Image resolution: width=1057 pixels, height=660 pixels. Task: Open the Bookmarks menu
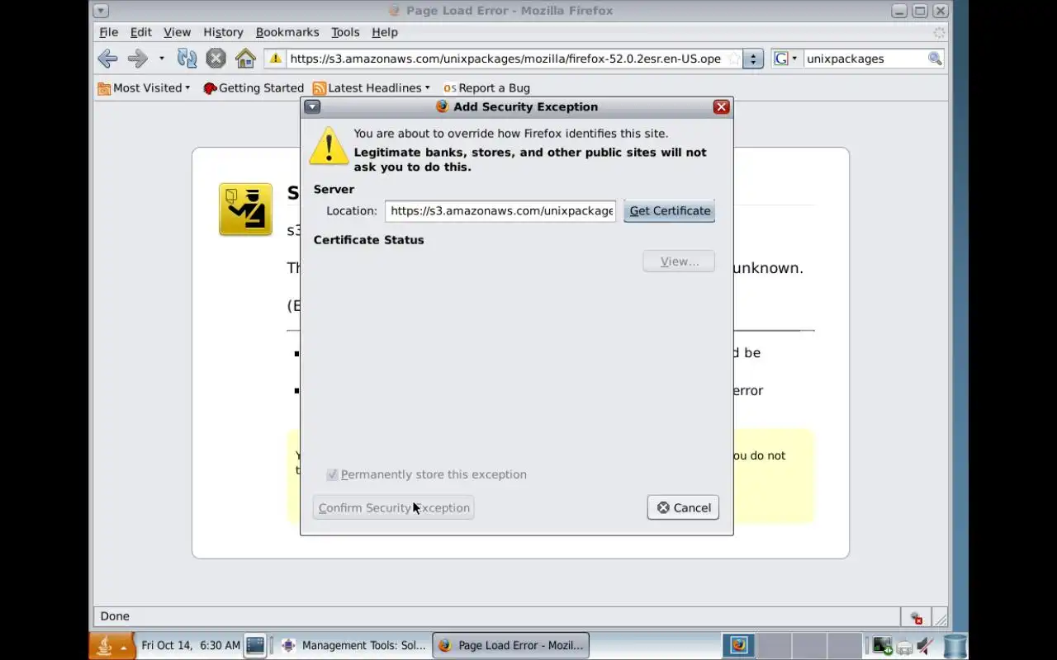[287, 32]
